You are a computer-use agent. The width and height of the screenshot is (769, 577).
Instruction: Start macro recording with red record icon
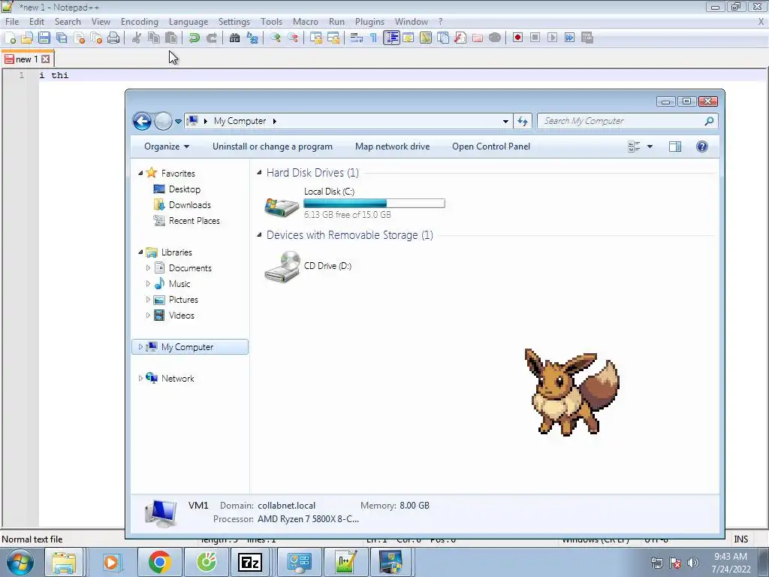517,38
